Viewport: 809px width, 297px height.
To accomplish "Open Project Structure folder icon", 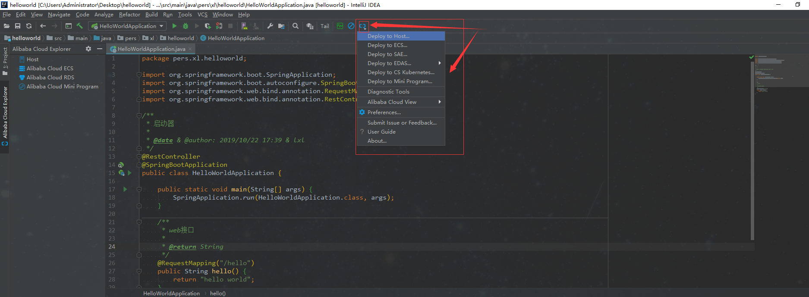I will coord(281,26).
